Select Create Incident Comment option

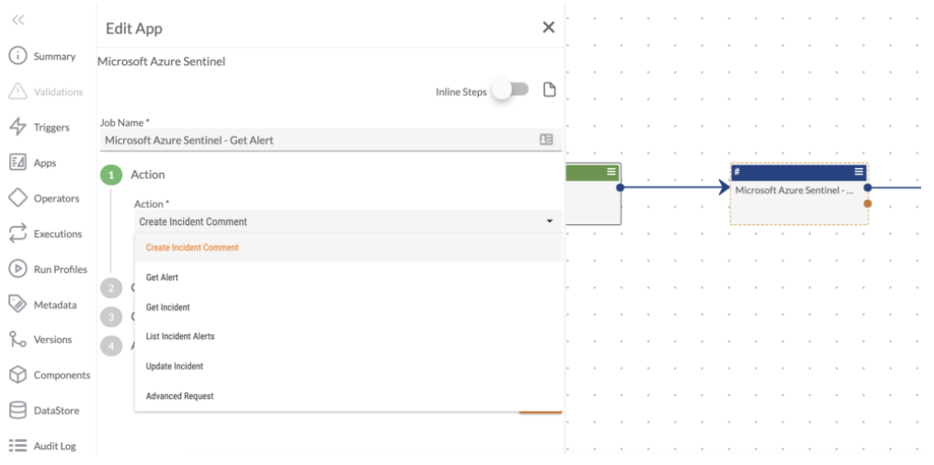(x=348, y=248)
